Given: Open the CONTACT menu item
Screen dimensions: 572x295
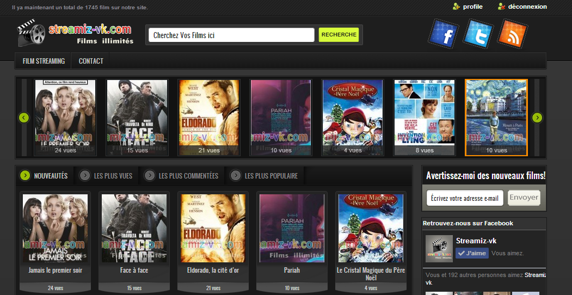Looking at the screenshot, I should click(91, 61).
